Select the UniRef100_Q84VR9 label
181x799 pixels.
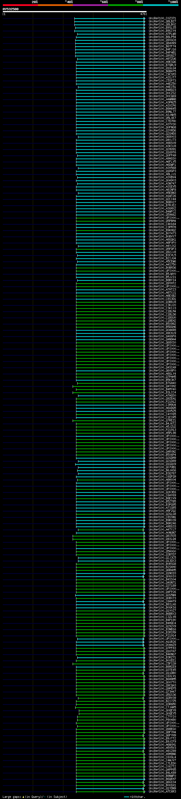click(162, 43)
